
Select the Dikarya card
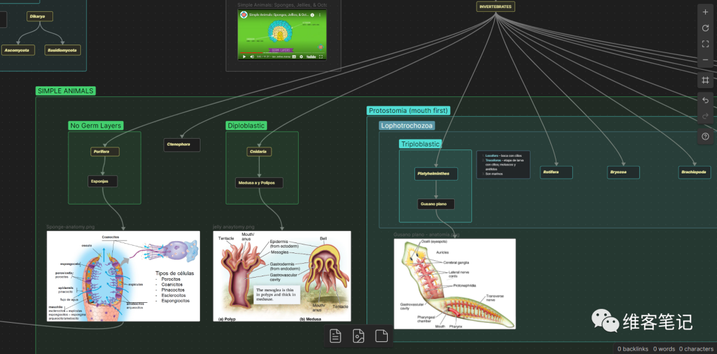tap(40, 17)
